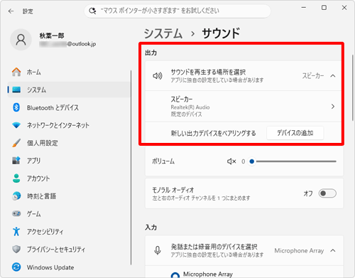Click the アプリ icon in sidebar
This screenshot has width=355, height=278.
[16, 161]
